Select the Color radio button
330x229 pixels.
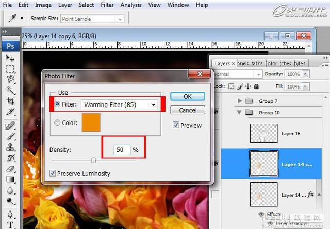pyautogui.click(x=57, y=122)
